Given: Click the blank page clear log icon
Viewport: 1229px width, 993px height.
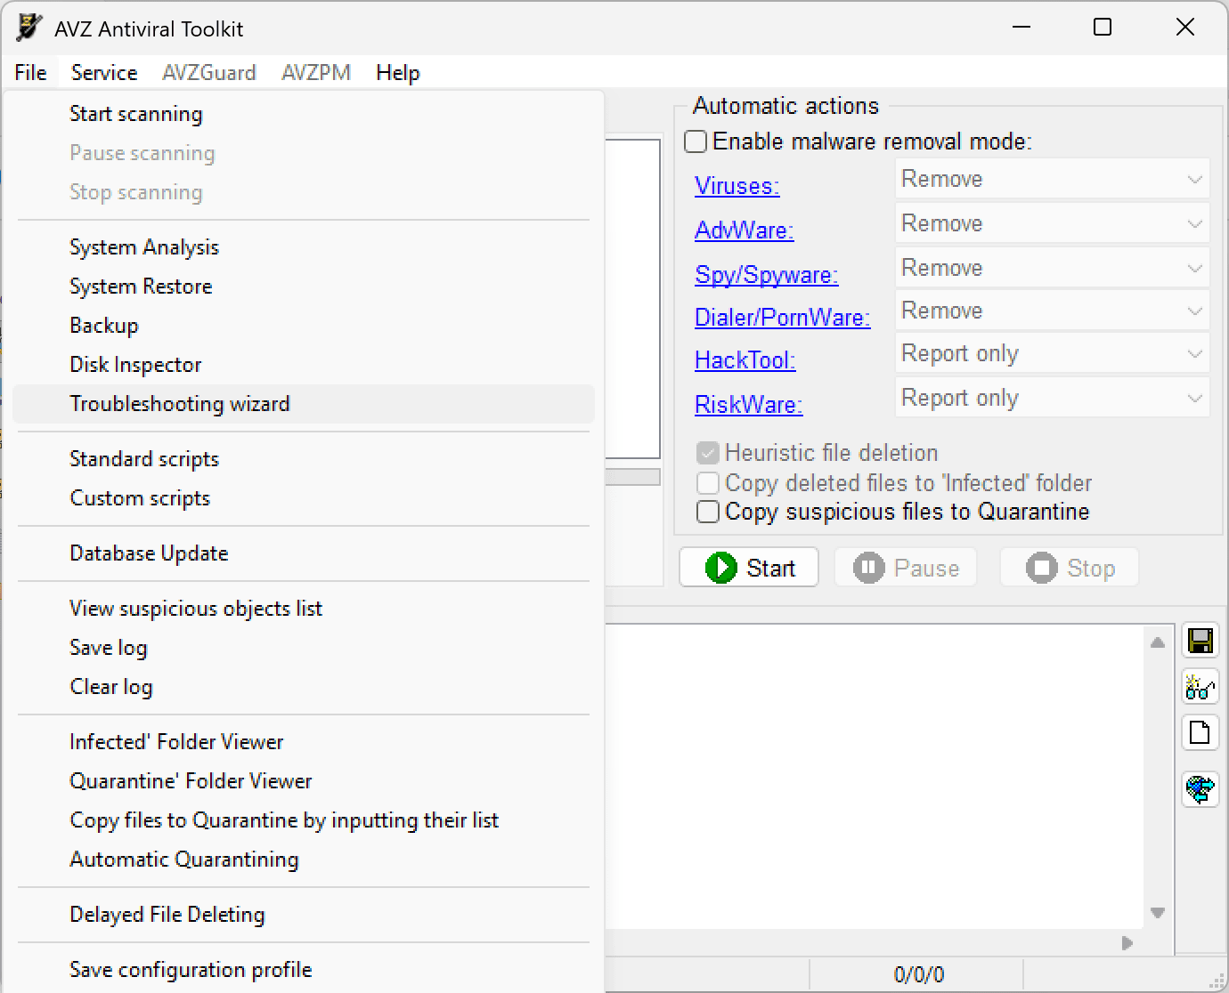Looking at the screenshot, I should (x=1200, y=733).
